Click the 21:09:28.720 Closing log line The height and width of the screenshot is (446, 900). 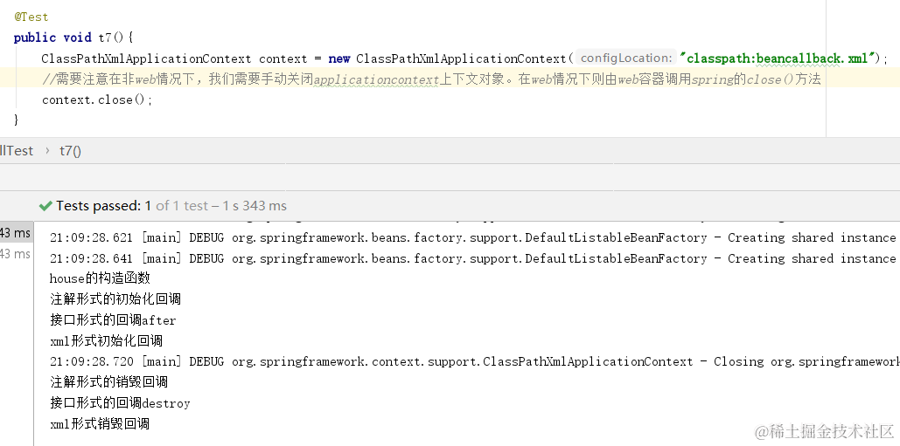[475, 362]
